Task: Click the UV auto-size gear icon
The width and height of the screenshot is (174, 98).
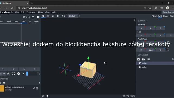Action: 18,74
